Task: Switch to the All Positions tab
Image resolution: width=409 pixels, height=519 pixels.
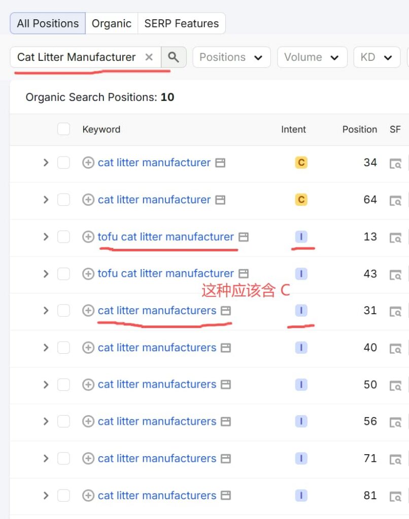Action: click(48, 23)
